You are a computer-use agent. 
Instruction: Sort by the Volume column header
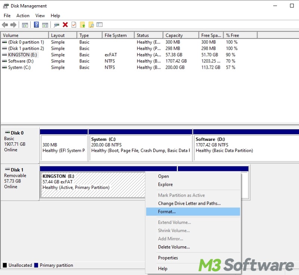pyautogui.click(x=25, y=35)
